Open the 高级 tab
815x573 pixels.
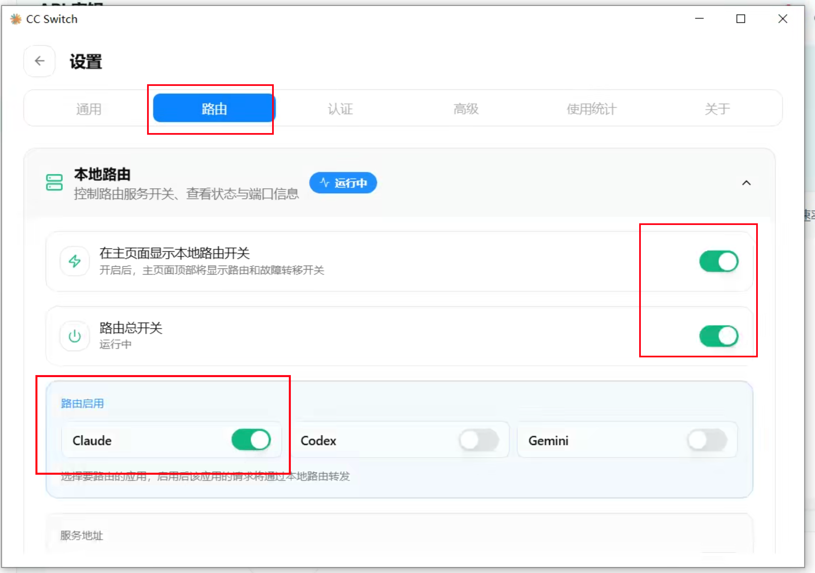pos(466,108)
